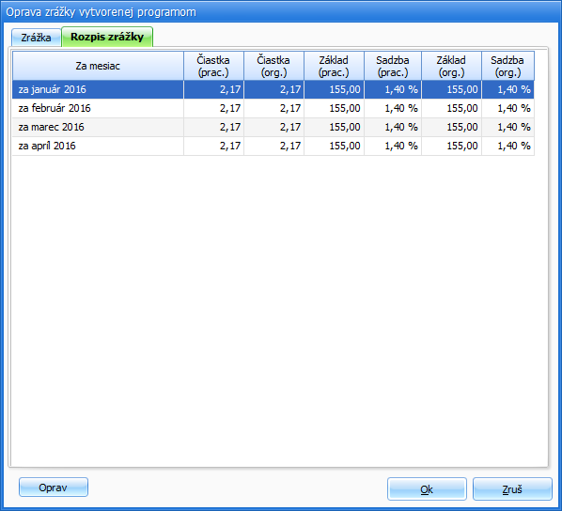Cancel using the Zruš button
562x511 pixels.
click(x=512, y=488)
